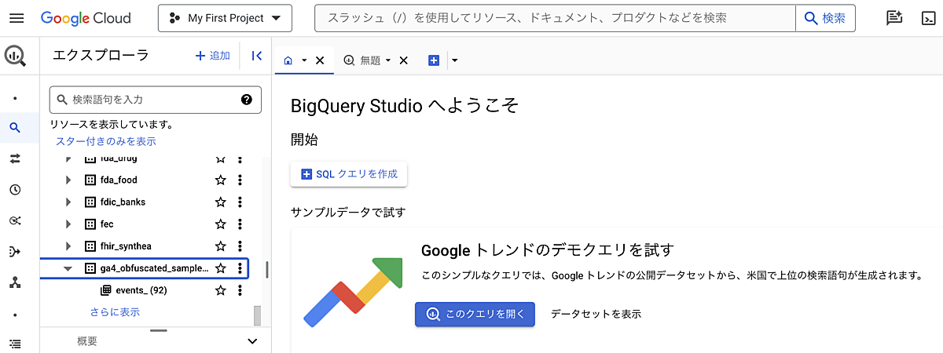Collapse the Explorer panel with the arrow icon

(x=256, y=56)
